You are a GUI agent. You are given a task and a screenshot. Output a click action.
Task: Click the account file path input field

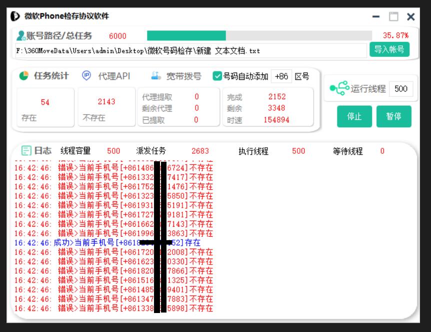click(191, 51)
